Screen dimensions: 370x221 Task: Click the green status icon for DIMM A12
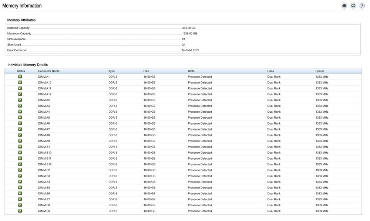tap(20, 94)
